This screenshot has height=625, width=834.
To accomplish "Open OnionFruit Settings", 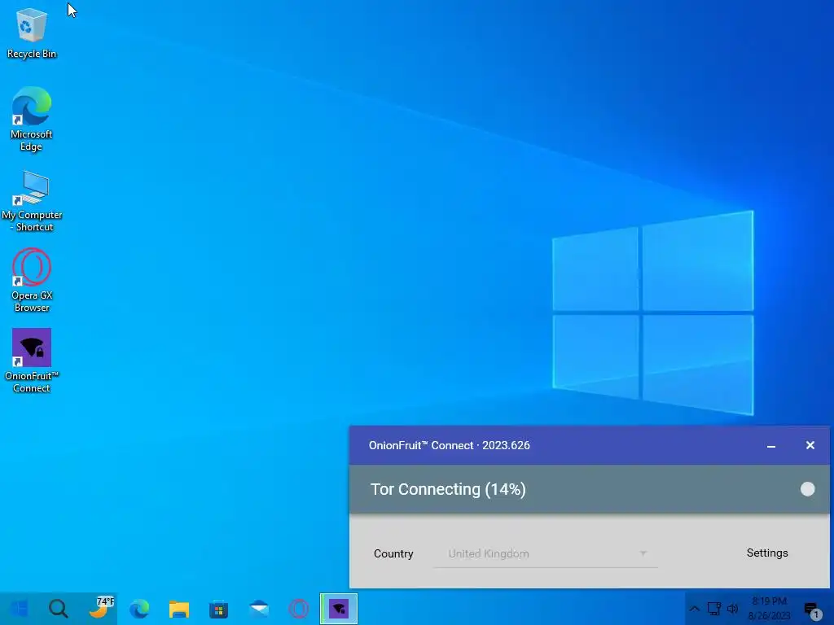I will pos(767,553).
